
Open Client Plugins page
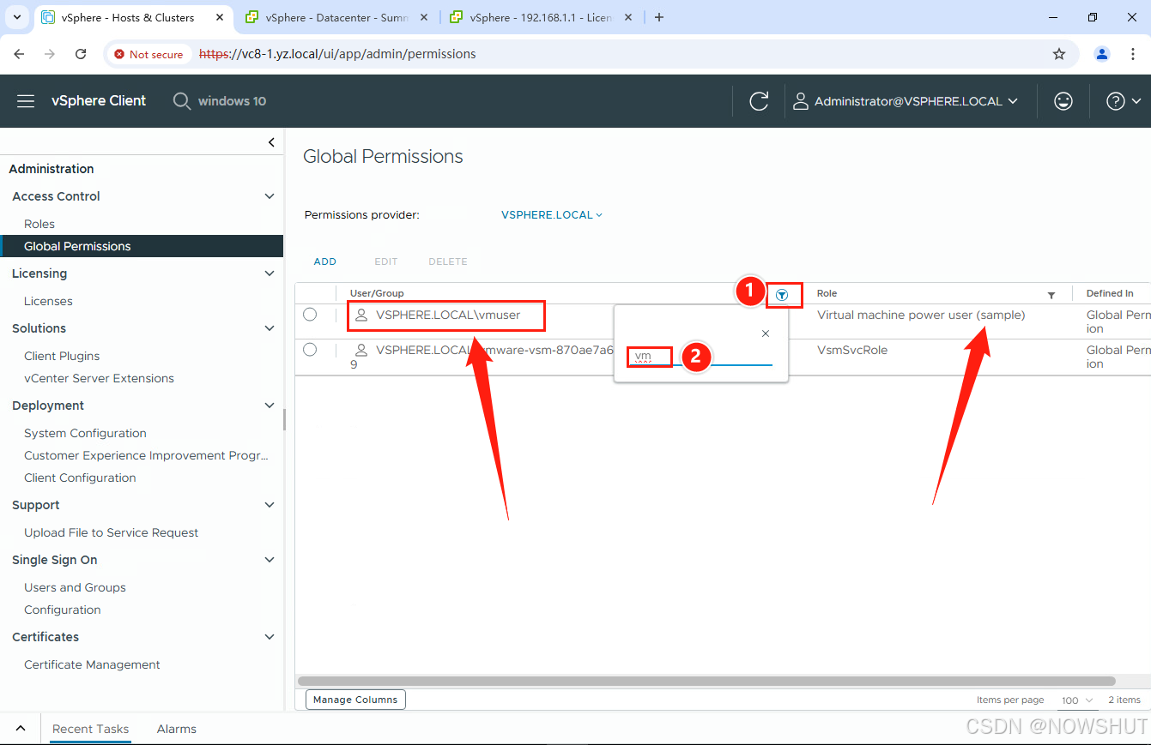62,356
